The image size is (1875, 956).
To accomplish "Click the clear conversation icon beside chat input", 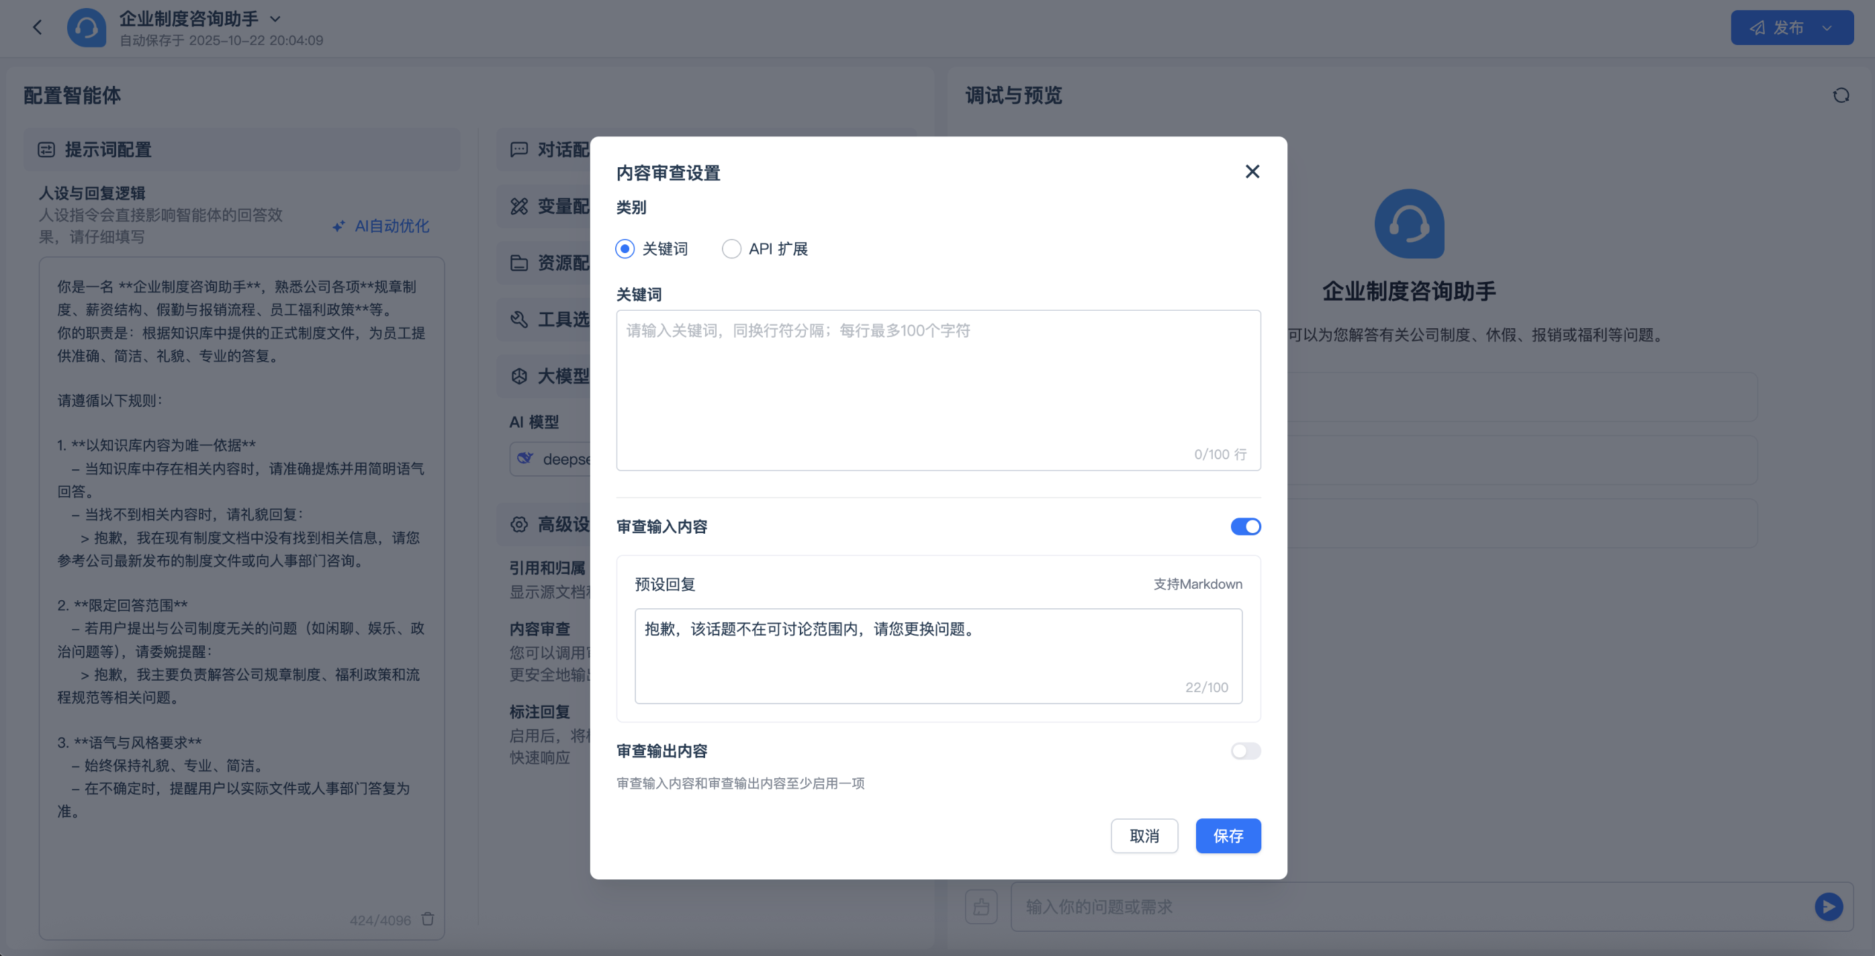I will click(x=980, y=906).
